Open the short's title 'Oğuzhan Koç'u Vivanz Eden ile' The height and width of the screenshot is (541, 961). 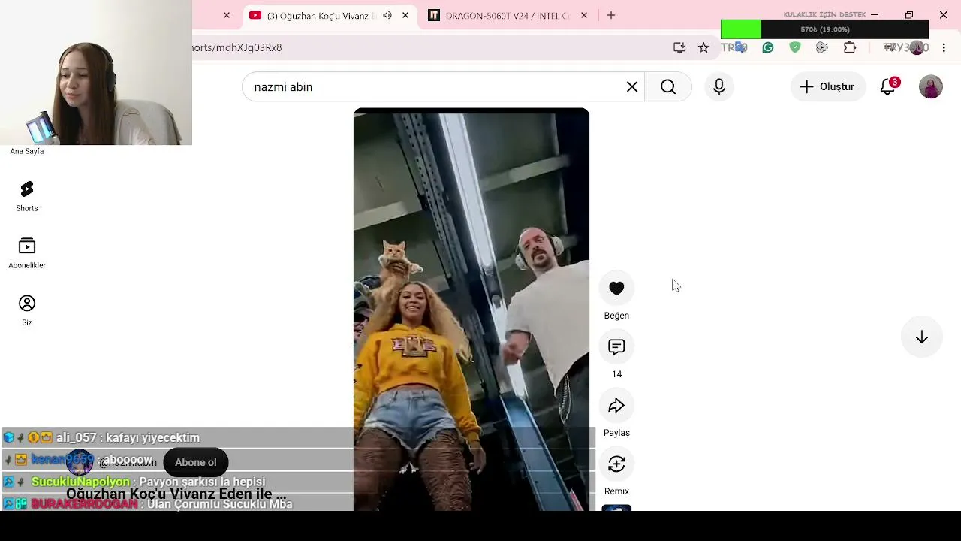coord(176,494)
